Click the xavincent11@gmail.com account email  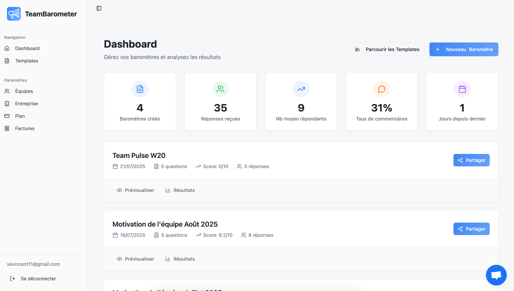pyautogui.click(x=33, y=264)
